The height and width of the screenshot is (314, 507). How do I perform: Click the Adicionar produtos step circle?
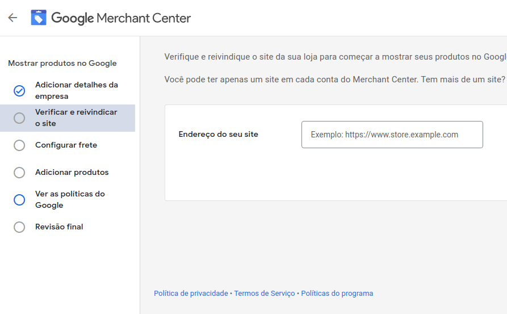tap(19, 173)
